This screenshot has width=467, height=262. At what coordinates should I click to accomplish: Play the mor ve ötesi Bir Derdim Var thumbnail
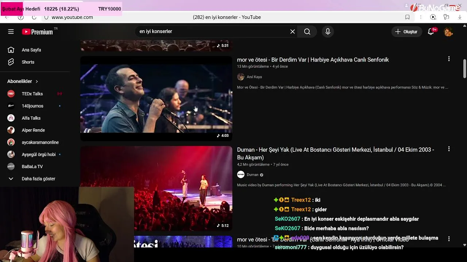tap(156, 99)
